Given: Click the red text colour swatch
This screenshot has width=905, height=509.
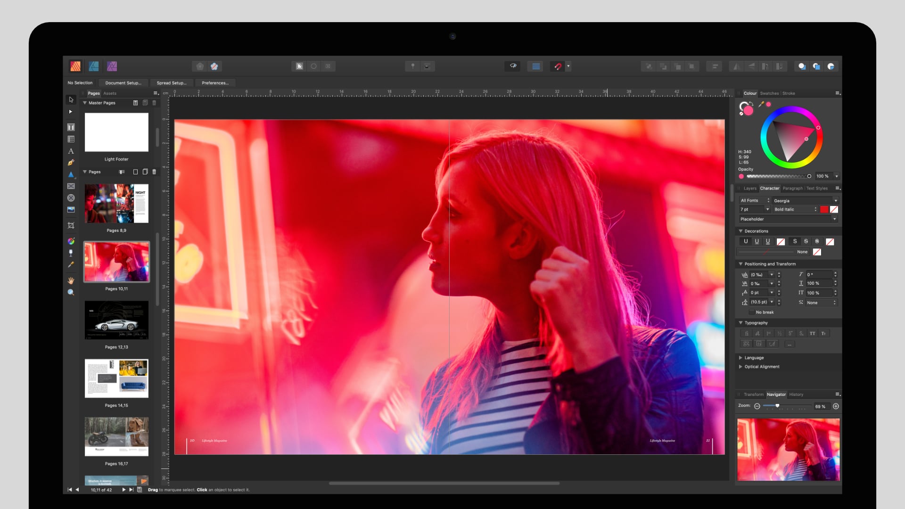Looking at the screenshot, I should click(824, 209).
